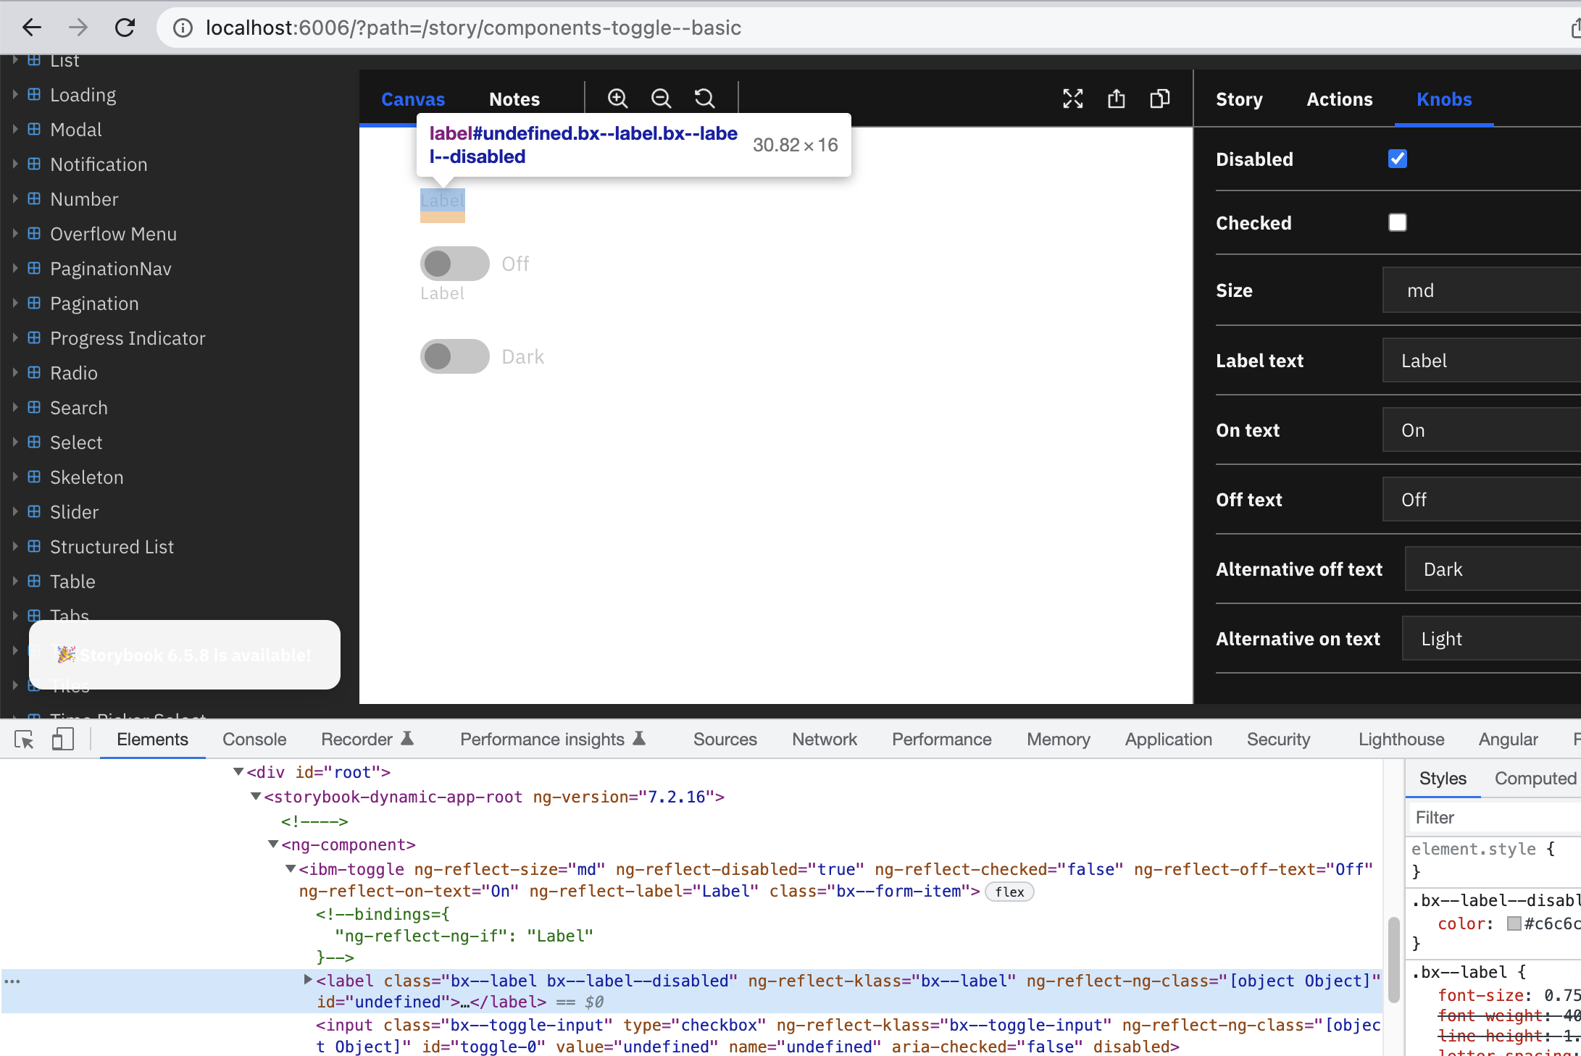Open the Storybook 6.5.8 update notification
This screenshot has width=1581, height=1056.
click(185, 655)
